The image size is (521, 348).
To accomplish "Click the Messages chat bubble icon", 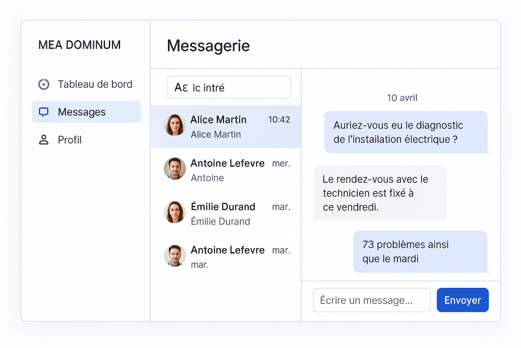I will click(x=44, y=112).
